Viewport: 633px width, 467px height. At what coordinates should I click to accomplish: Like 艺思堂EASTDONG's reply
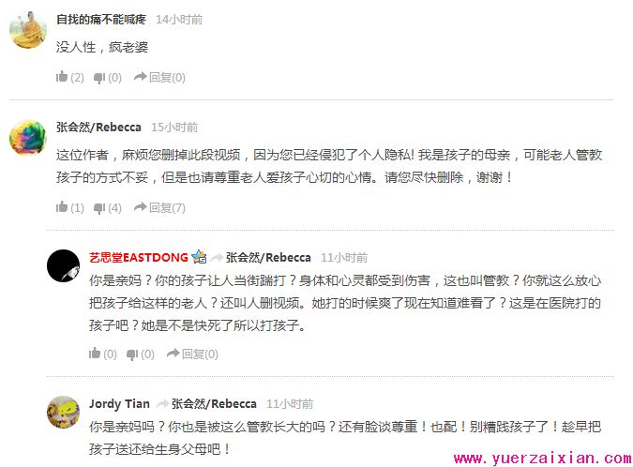click(103, 354)
